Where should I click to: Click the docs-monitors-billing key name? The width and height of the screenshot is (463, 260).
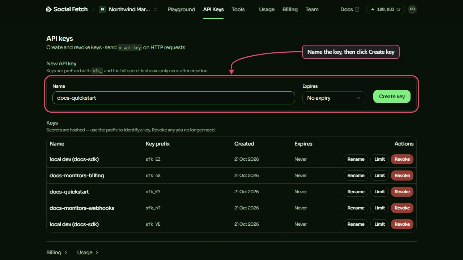(77, 175)
